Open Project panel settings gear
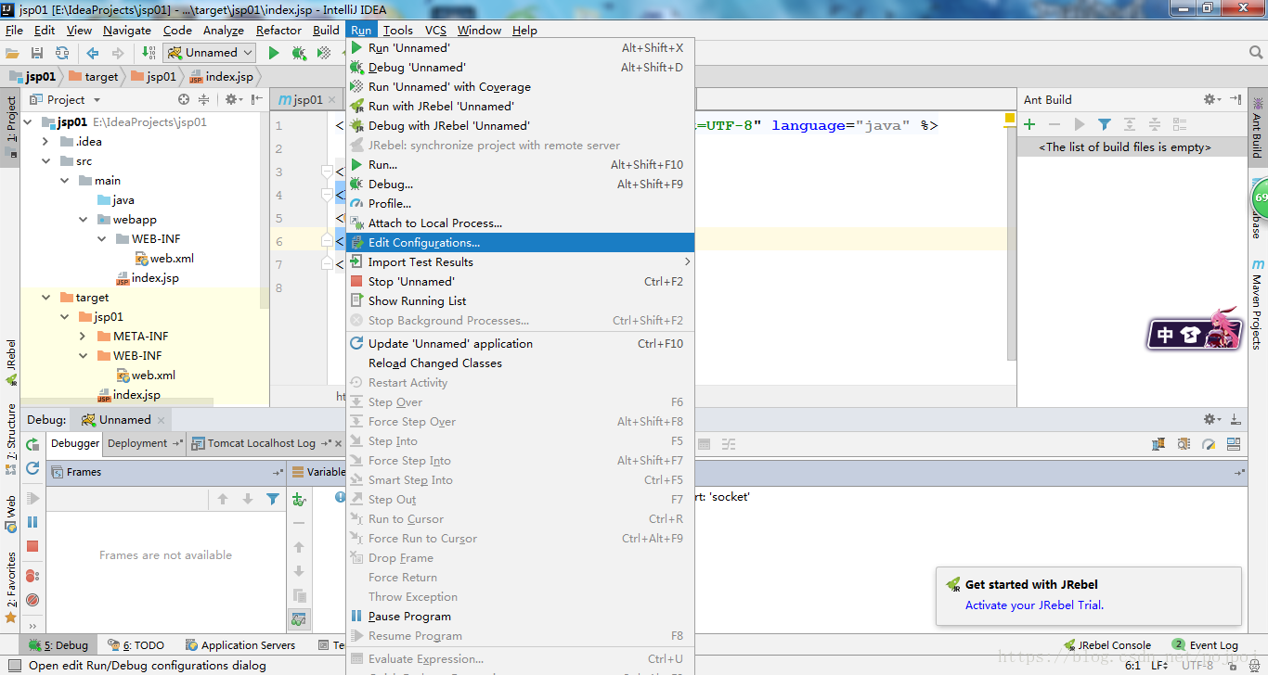Viewport: 1268px width, 675px height. (x=231, y=99)
